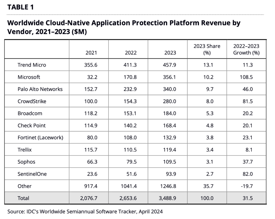Image resolution: width=275 pixels, height=219 pixels.
Task: Click Check Point 2023 value 168.4
Action: [169, 126]
